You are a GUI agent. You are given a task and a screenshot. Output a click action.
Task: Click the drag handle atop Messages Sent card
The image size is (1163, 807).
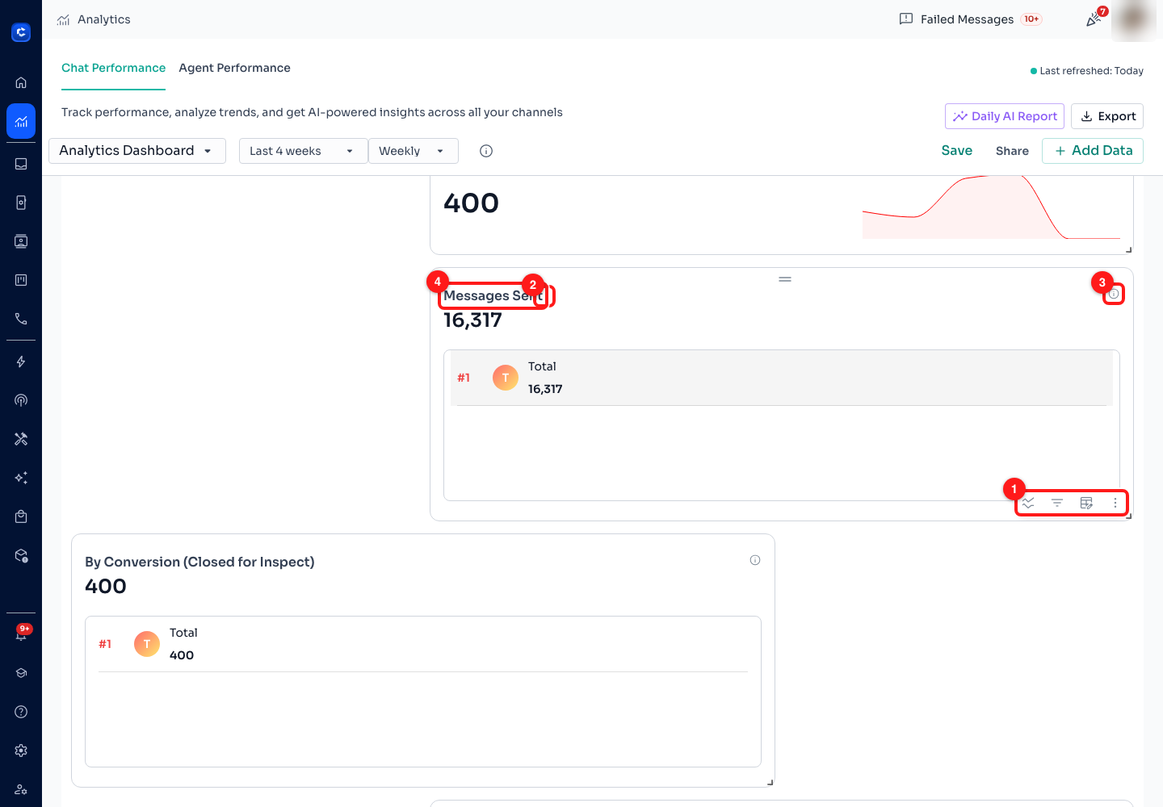785,279
